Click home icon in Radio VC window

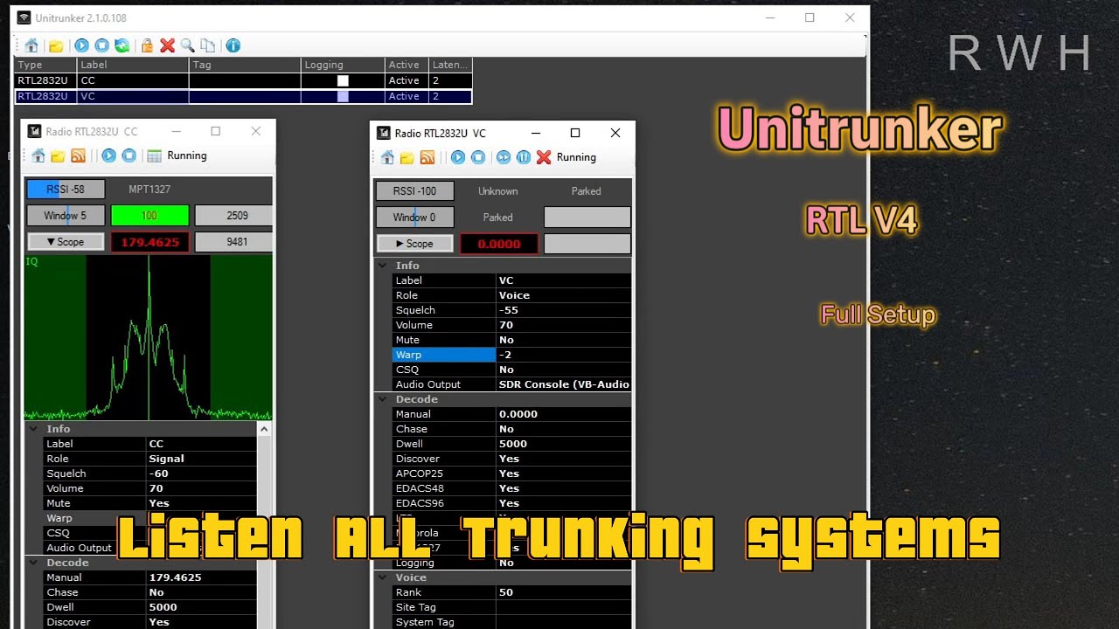point(387,157)
